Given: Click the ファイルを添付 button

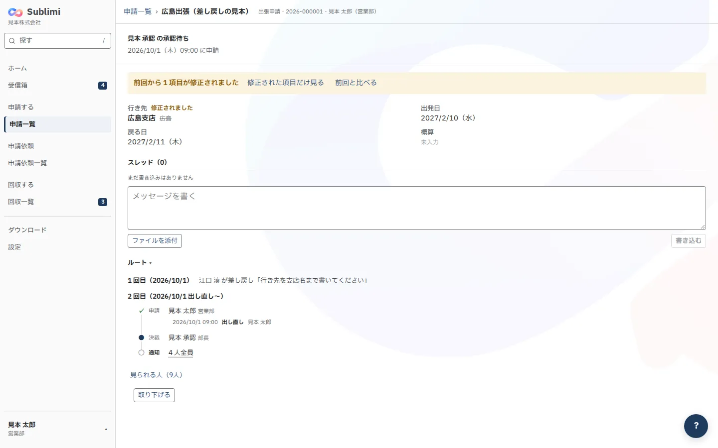Looking at the screenshot, I should (x=155, y=241).
